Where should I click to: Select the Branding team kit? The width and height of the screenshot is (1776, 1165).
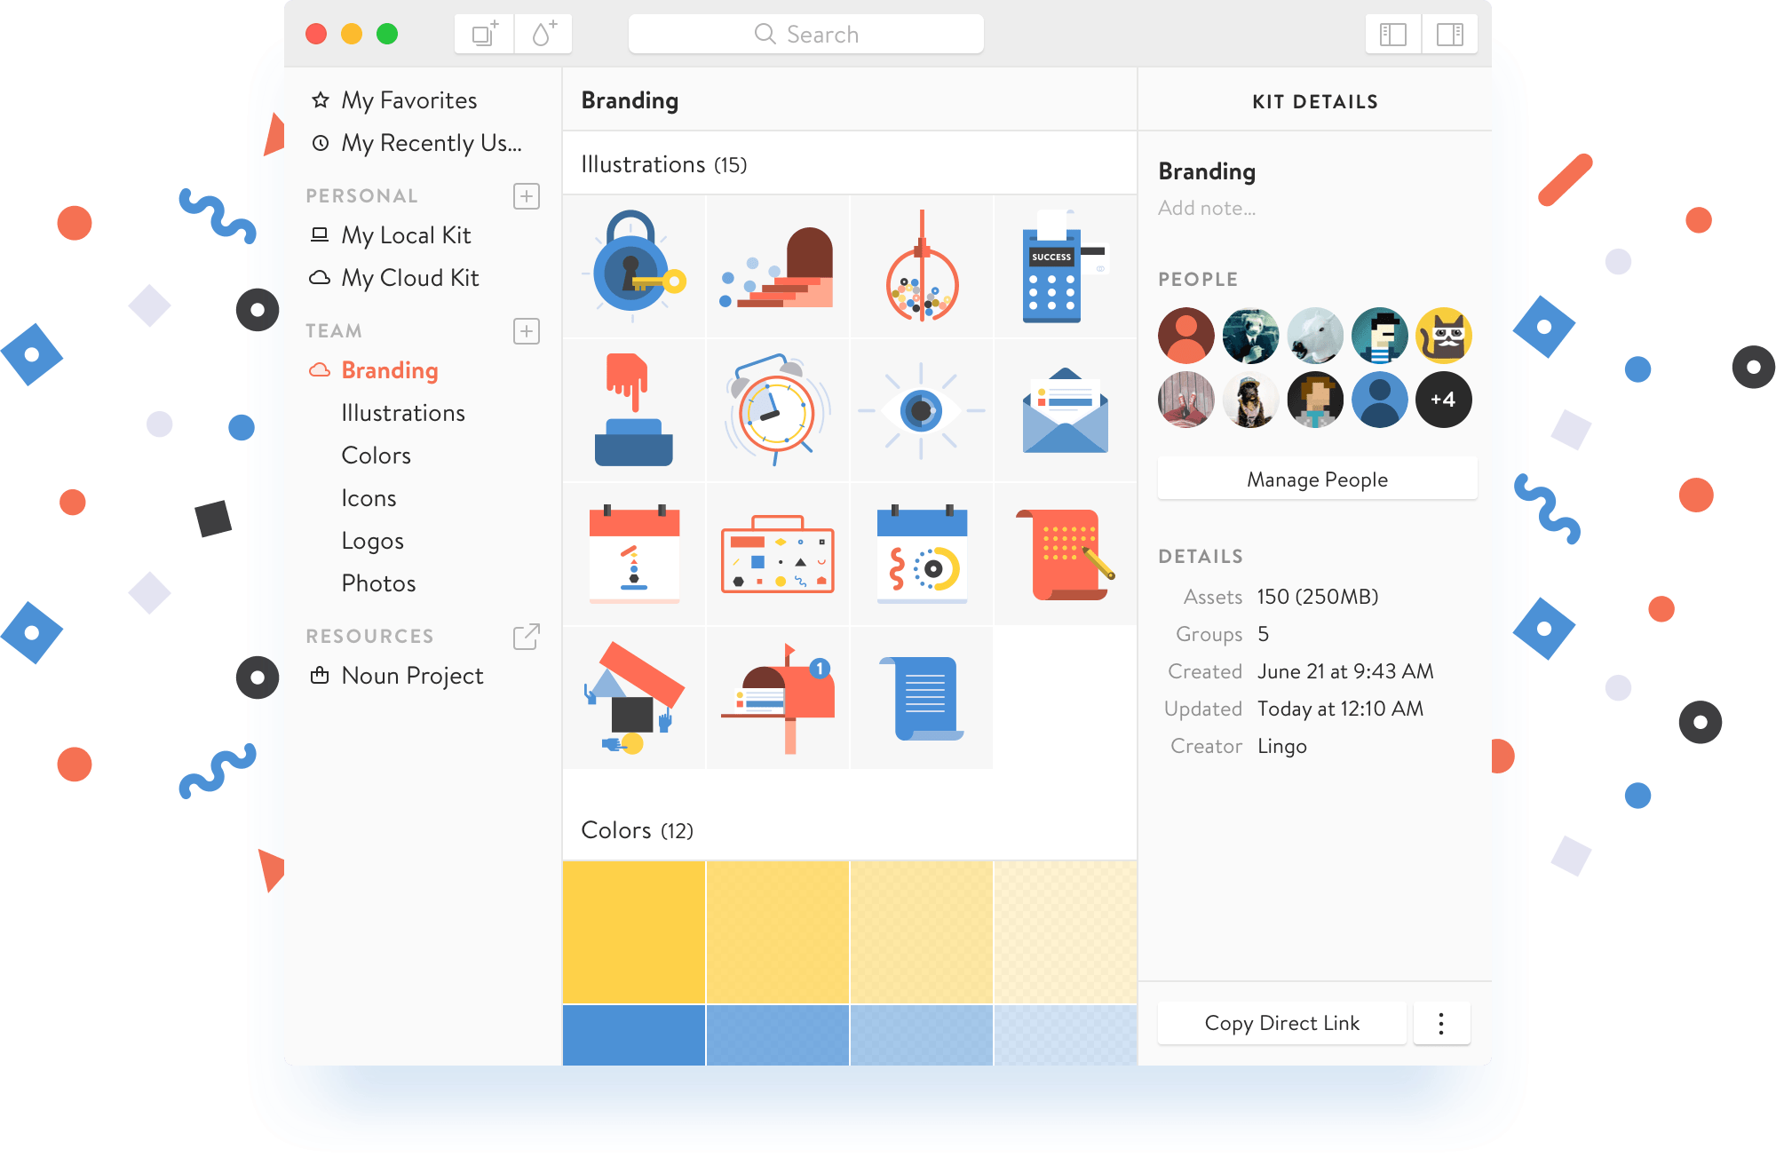(x=389, y=370)
